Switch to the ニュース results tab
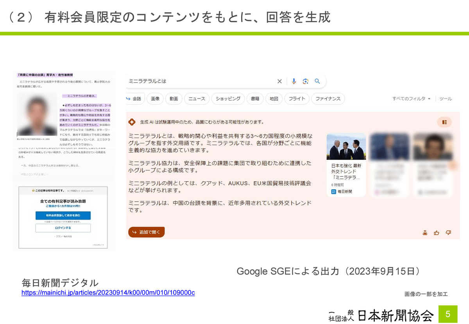This screenshot has height=324, width=469. (197, 99)
